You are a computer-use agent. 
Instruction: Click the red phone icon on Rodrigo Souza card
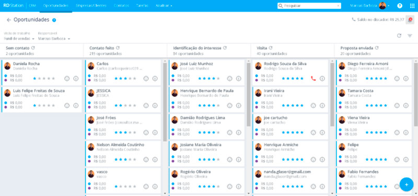coord(313,79)
